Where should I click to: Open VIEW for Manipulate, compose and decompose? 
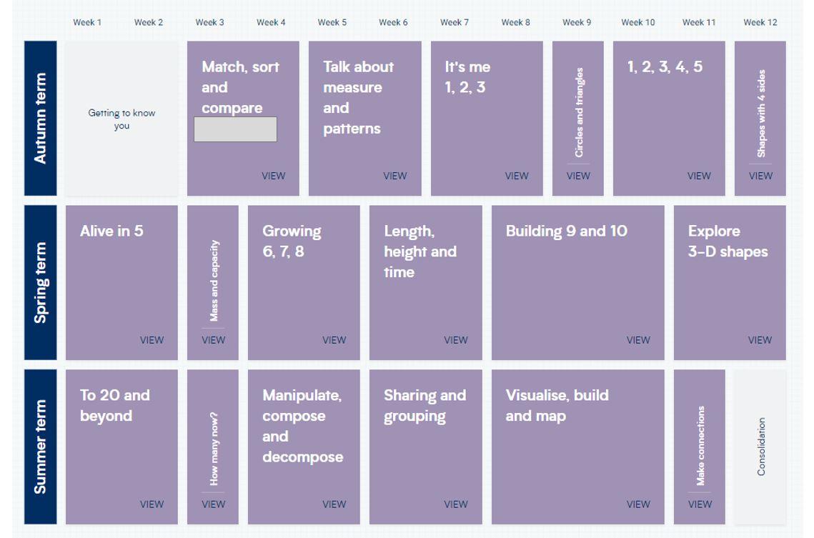[334, 504]
